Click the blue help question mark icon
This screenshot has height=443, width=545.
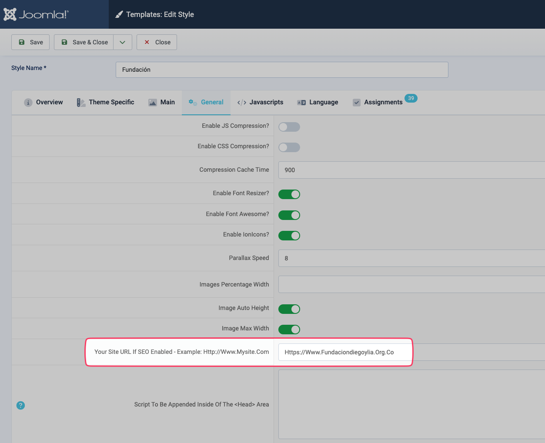pyautogui.click(x=20, y=405)
